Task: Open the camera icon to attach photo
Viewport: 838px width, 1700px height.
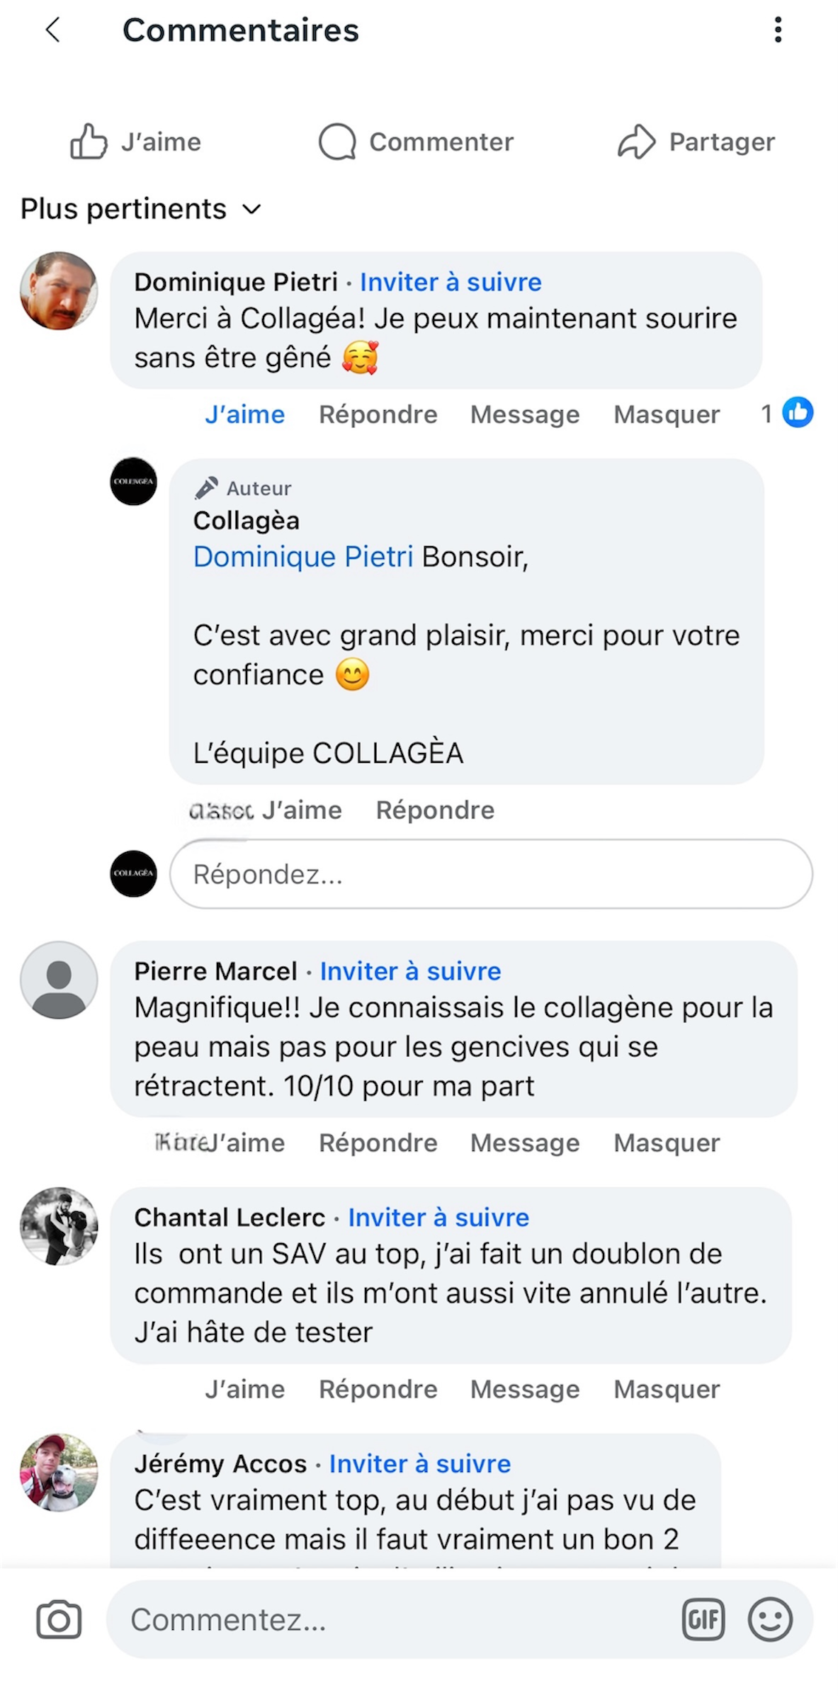Action: (x=59, y=1619)
